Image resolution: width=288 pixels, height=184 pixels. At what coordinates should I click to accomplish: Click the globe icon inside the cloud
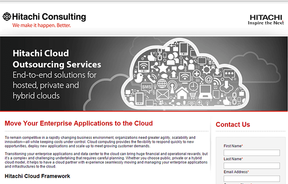pyautogui.click(x=162, y=83)
